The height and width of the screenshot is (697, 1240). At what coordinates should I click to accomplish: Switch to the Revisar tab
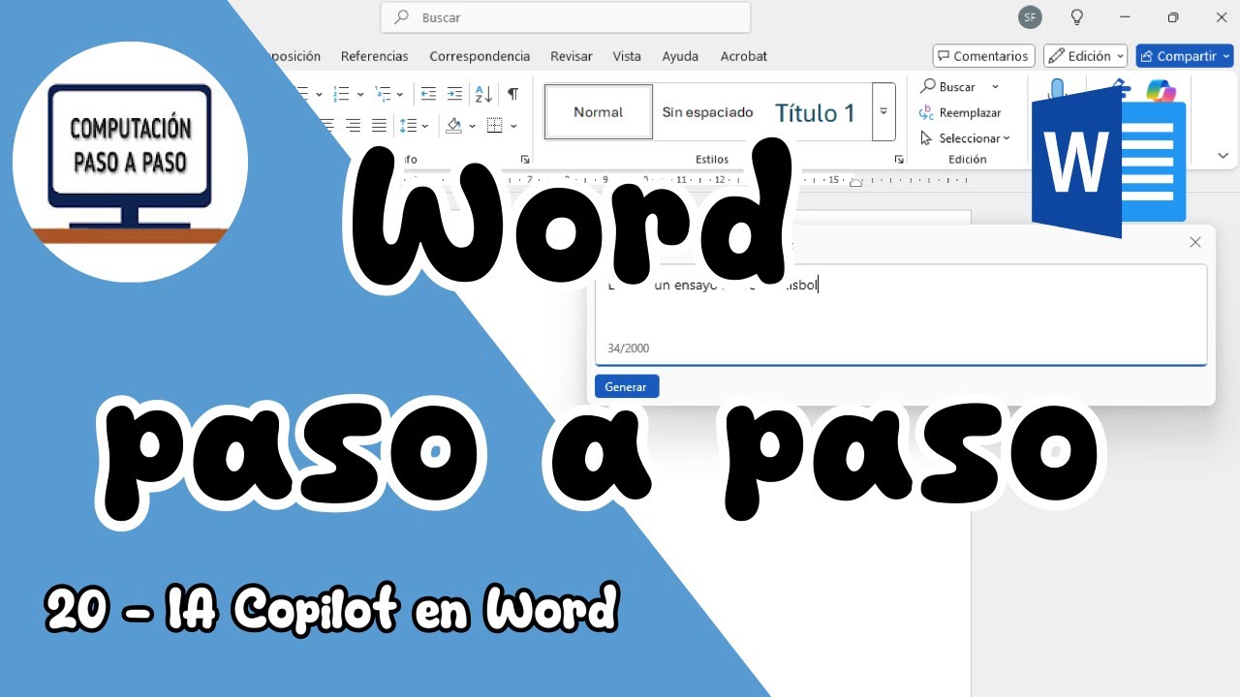[572, 56]
